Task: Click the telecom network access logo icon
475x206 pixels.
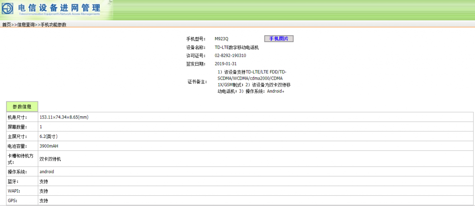Action: pyautogui.click(x=9, y=10)
